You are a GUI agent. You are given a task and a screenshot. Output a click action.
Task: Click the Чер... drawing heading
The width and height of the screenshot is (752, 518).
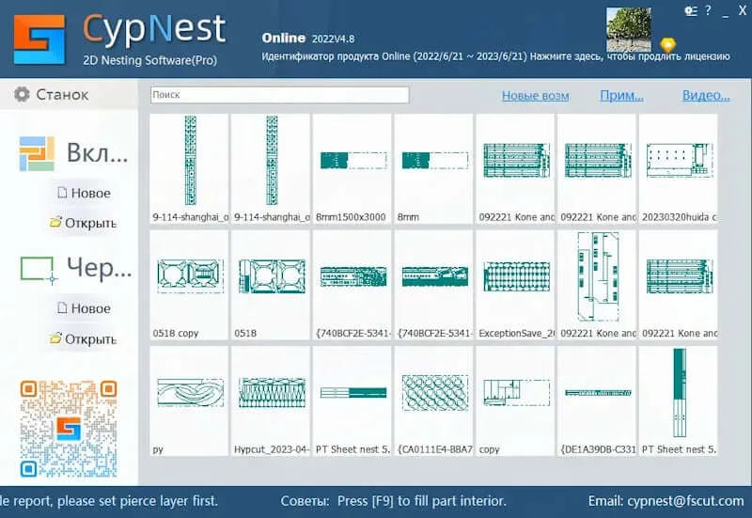99,269
